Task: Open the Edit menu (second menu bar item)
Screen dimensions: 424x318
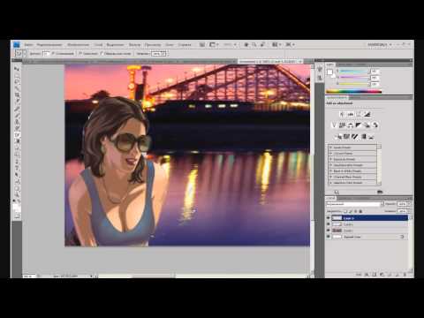Action: [49, 45]
